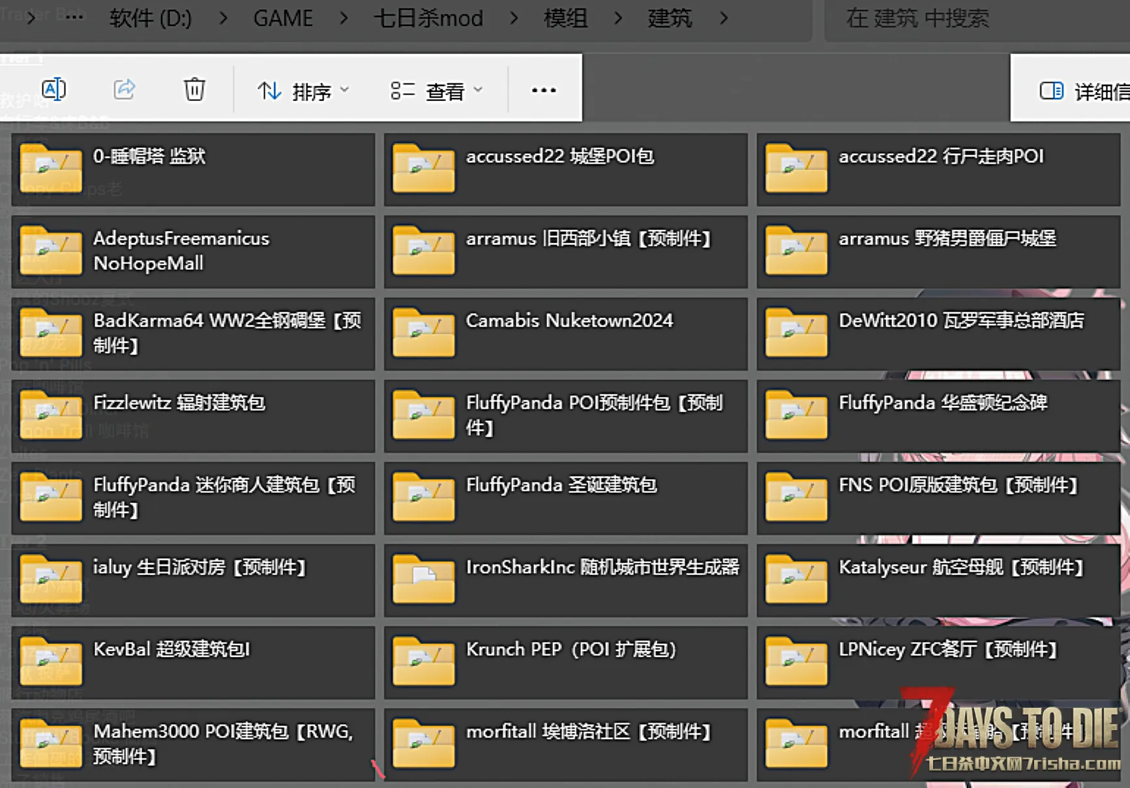
Task: Expand the chevron after 建筑 breadcrumb
Action: (x=723, y=18)
